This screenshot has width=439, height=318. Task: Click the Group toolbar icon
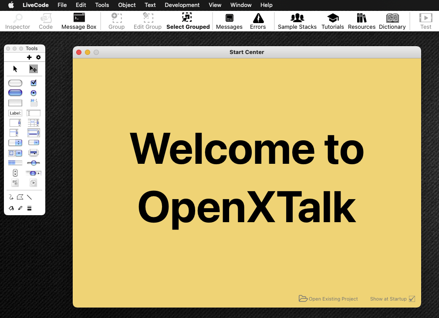tap(116, 21)
